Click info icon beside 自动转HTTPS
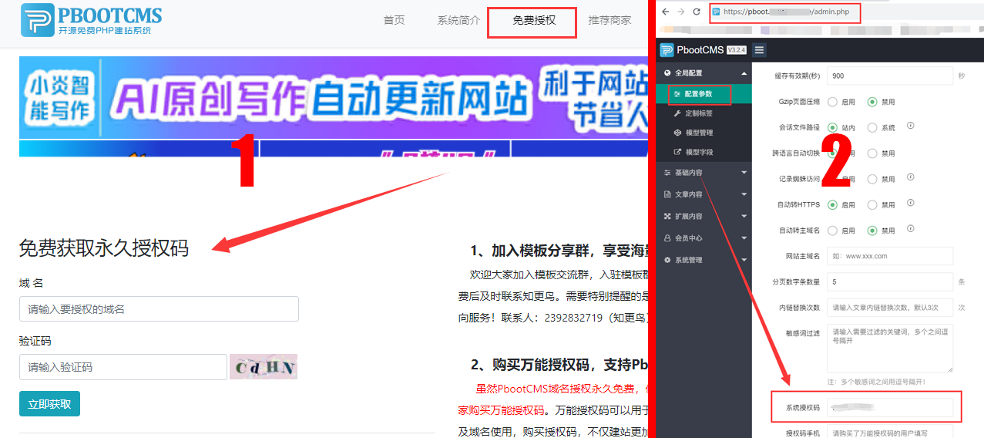This screenshot has width=984, height=438. click(910, 204)
